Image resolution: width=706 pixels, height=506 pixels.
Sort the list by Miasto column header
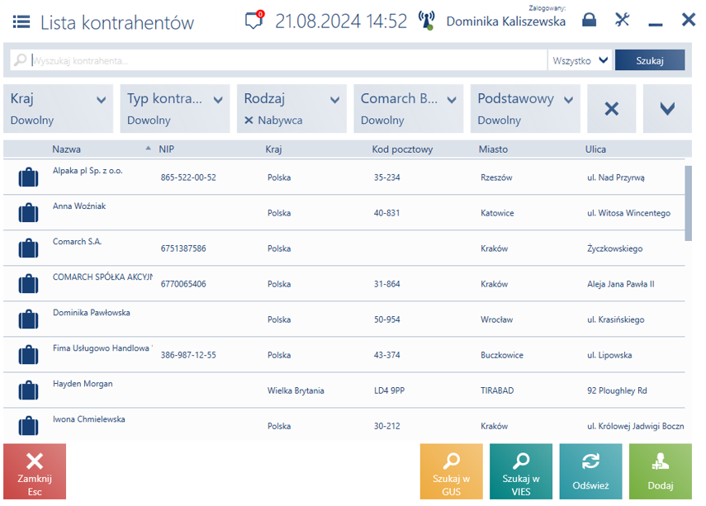point(493,149)
